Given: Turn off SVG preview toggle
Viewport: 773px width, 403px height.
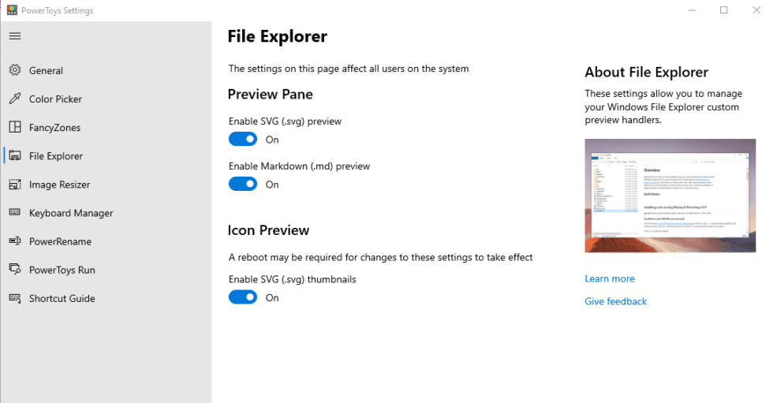Looking at the screenshot, I should [x=243, y=140].
